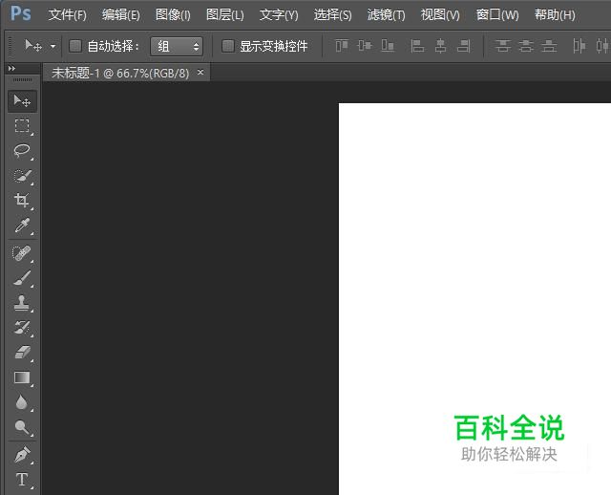Enable the 自动选择 checkbox
This screenshot has width=611, height=495.
point(75,46)
